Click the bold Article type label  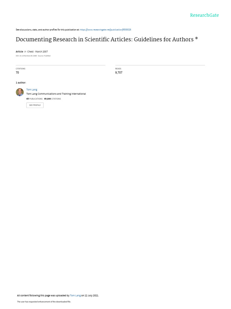click(x=20, y=52)
